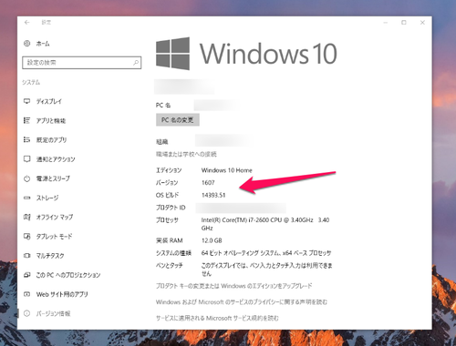Maximize the Settings window

[x=404, y=23]
